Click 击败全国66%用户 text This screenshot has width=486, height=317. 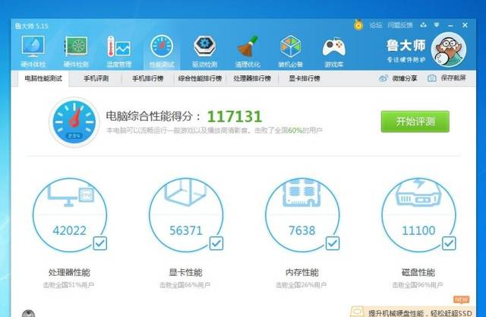point(185,285)
